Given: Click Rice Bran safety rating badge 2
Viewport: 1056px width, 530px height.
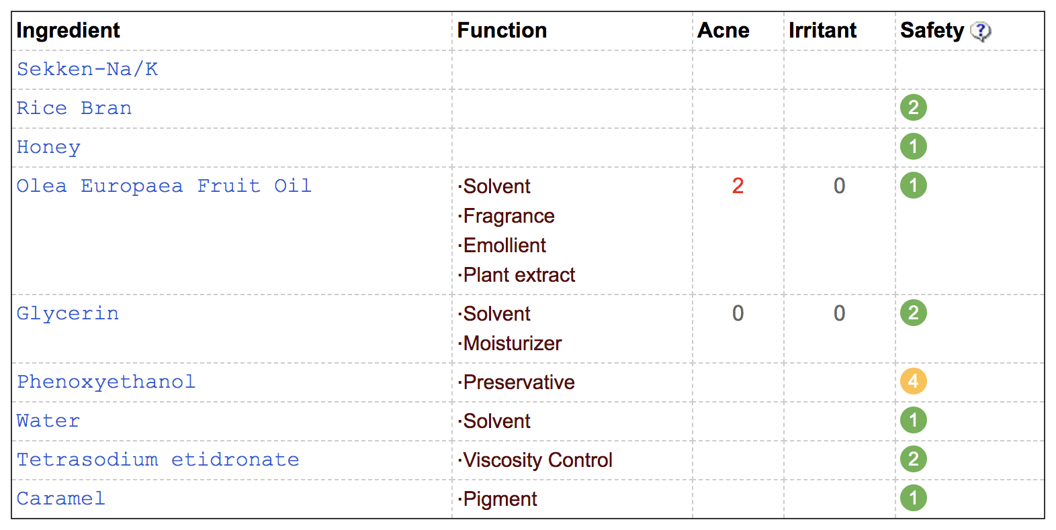Looking at the screenshot, I should click(914, 107).
